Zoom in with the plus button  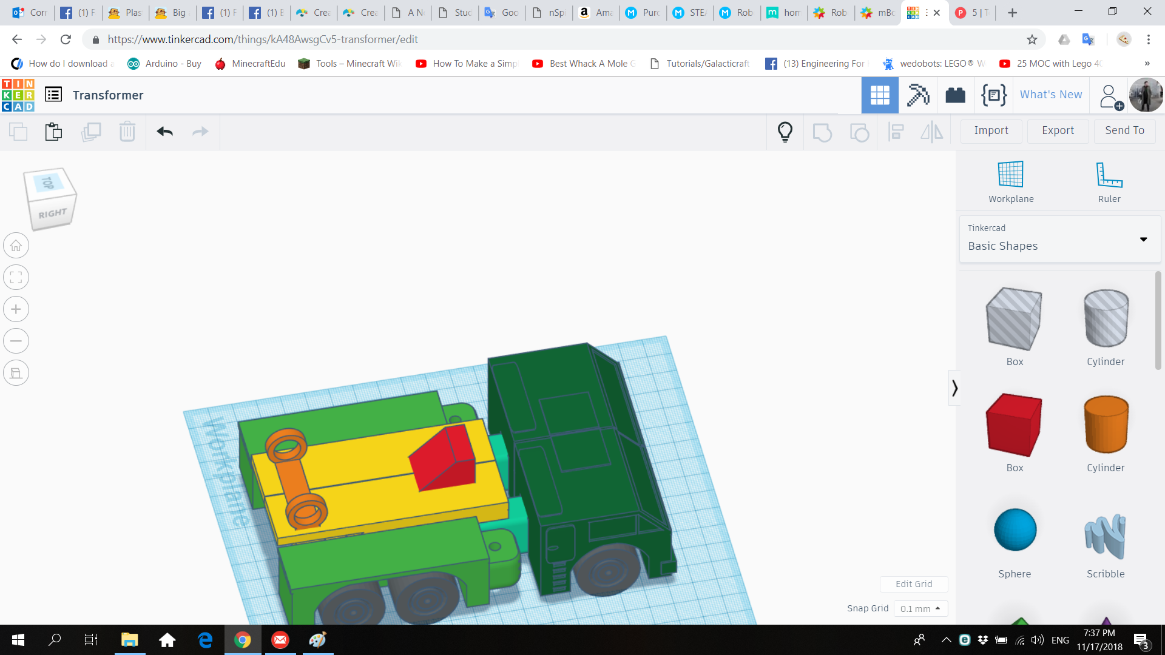(16, 309)
